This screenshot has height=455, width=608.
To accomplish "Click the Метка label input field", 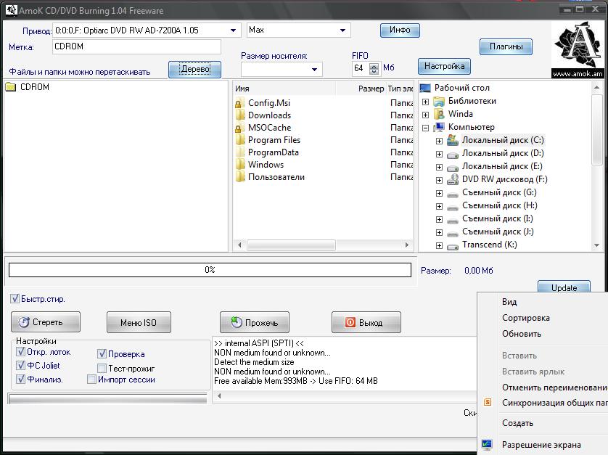I will 136,46.
